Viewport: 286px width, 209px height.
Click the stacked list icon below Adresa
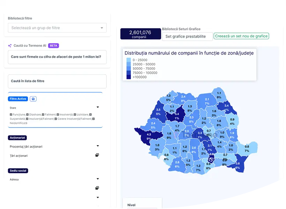click(97, 188)
